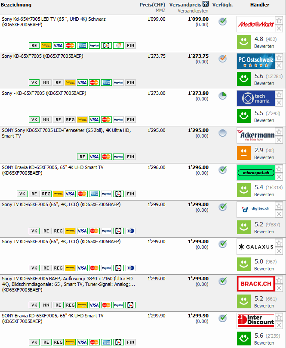Click the Bezeichnung column header

16,5
